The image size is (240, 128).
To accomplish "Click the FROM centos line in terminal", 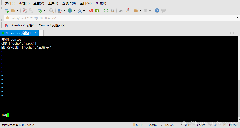I will 12,40.
